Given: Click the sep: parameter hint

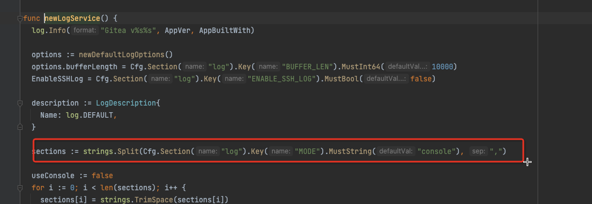Looking at the screenshot, I should pos(478,152).
